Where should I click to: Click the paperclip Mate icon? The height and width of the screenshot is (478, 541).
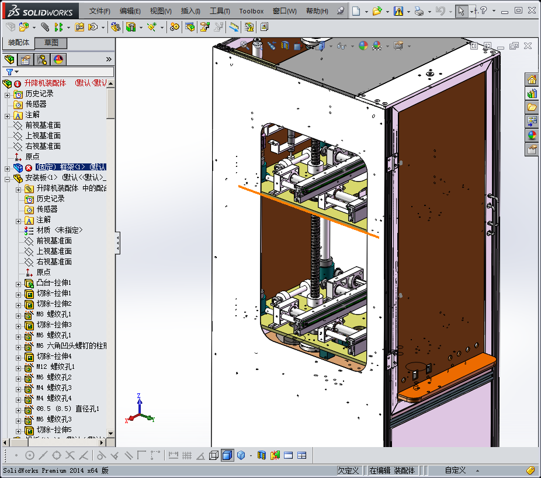click(x=45, y=27)
